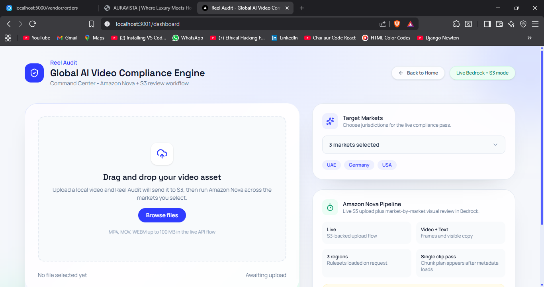Click the USA market chip
This screenshot has width=544, height=287.
point(387,165)
